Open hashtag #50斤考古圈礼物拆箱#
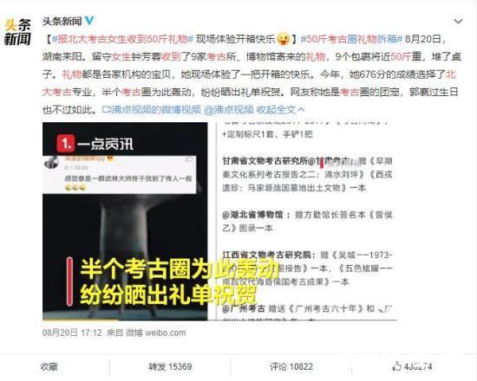 (351, 39)
